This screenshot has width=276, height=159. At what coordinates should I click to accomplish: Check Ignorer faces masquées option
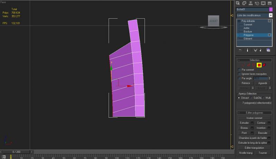tap(240, 74)
